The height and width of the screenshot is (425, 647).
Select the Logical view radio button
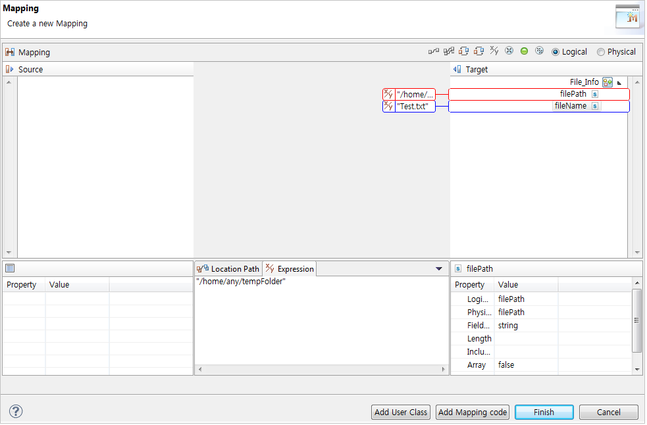(554, 51)
